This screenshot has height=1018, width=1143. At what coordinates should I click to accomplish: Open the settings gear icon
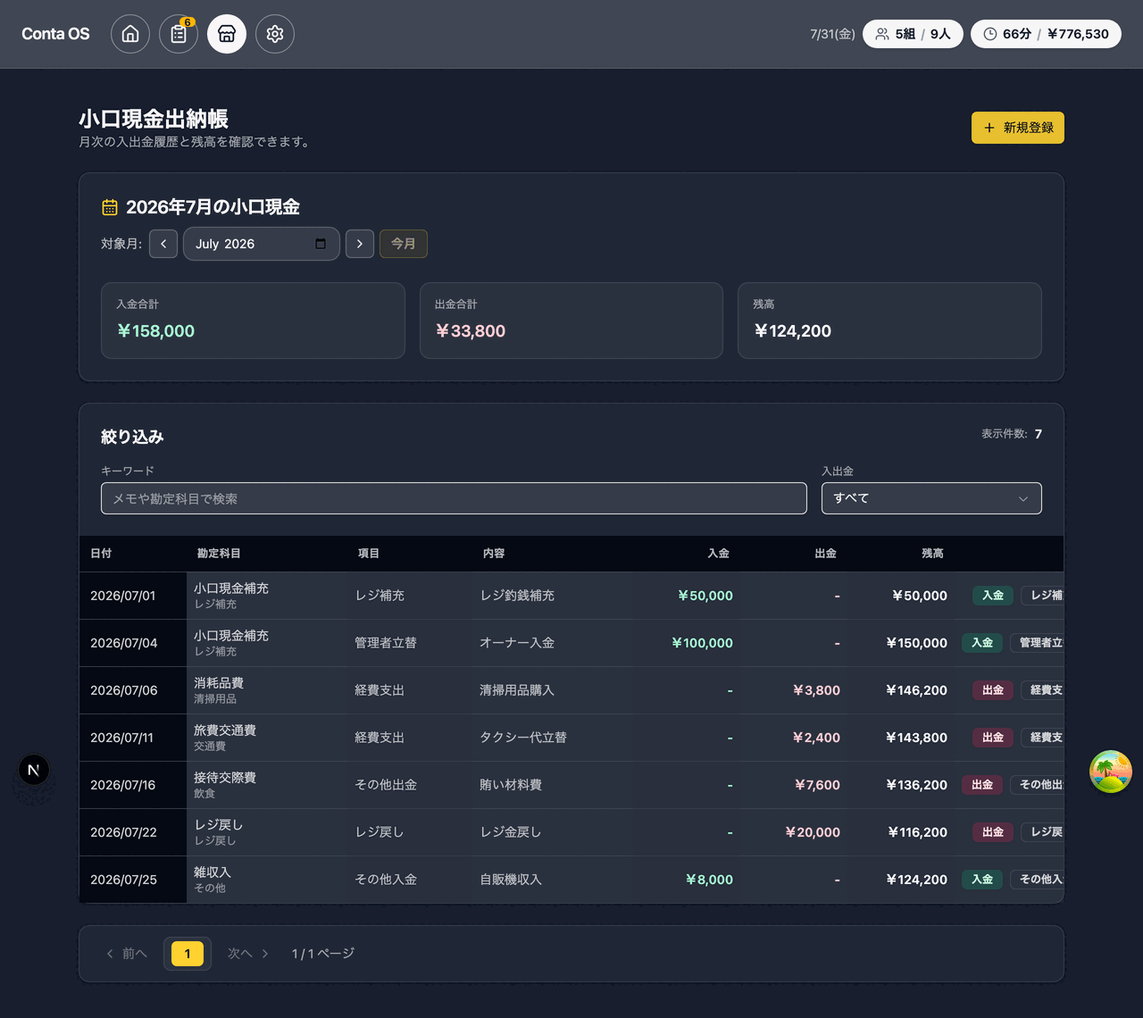tap(275, 34)
